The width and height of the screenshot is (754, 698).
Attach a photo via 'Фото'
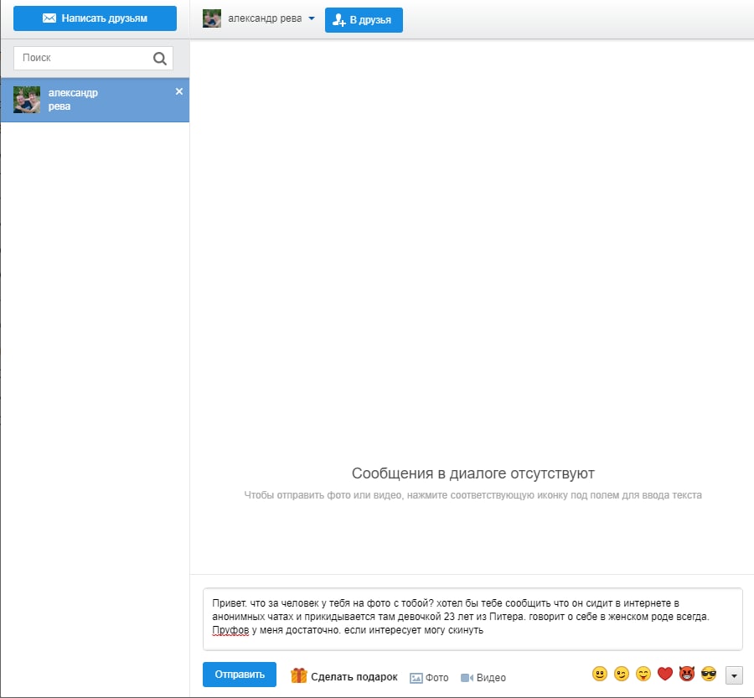pos(429,678)
